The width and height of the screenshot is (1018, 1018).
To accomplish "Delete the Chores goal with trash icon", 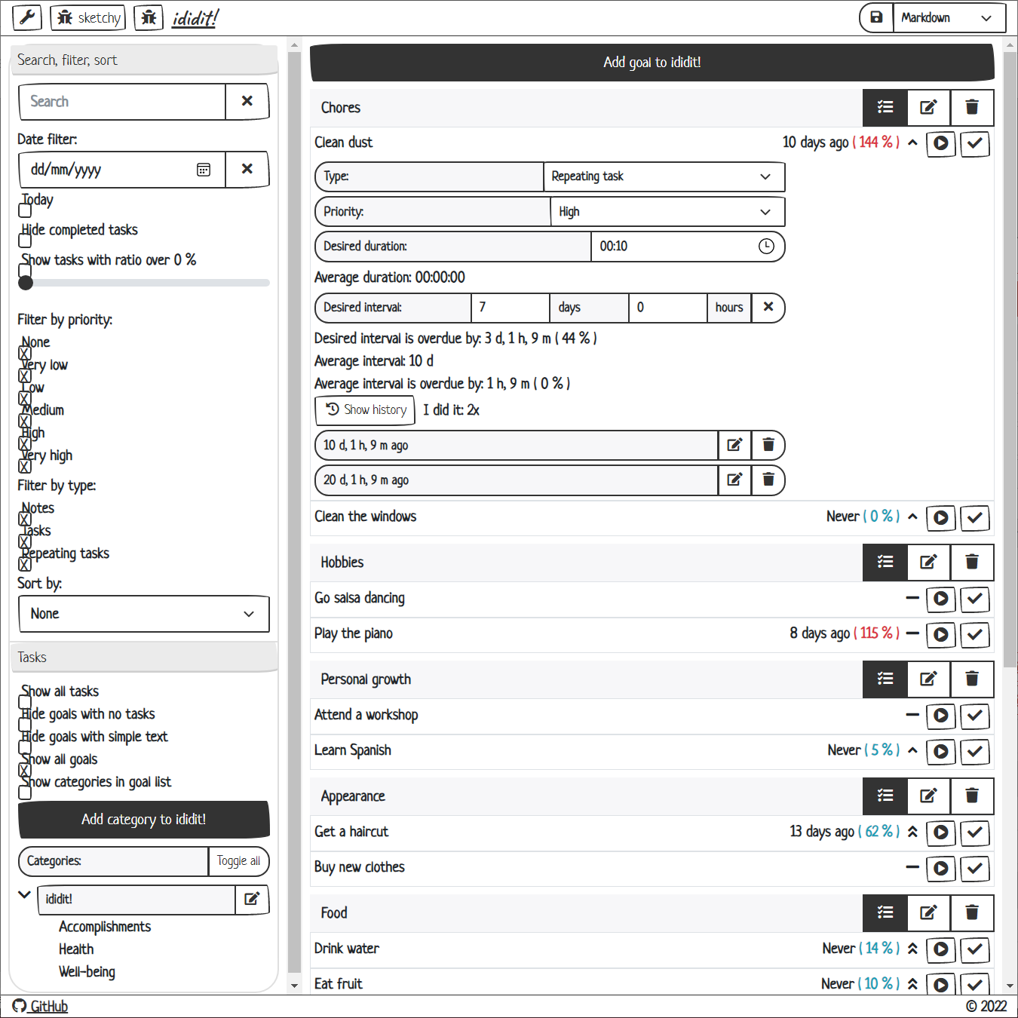I will point(971,108).
